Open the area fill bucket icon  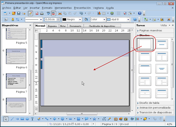pos(86,19)
